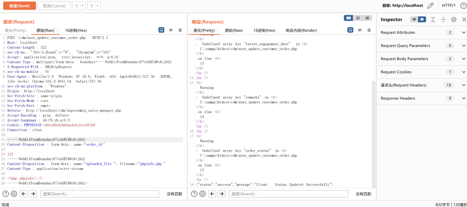Set Inspector to two-column layout
The height and width of the screenshot is (207, 467).
[422, 19]
